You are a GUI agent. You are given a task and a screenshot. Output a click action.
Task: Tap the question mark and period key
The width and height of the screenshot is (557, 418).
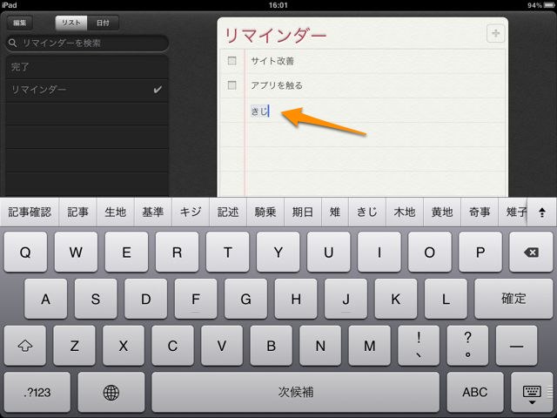pos(468,346)
